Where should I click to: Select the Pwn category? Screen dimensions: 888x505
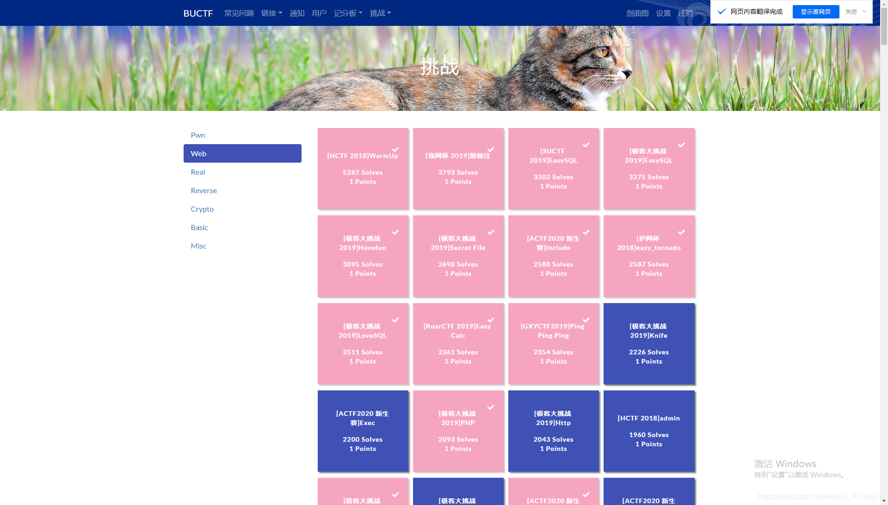pos(242,135)
